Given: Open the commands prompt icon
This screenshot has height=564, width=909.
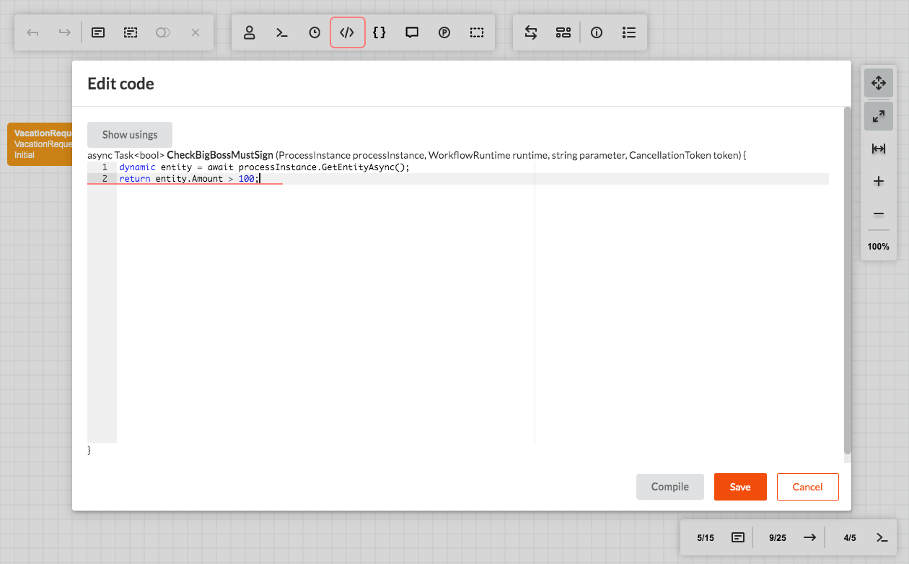Looking at the screenshot, I should (x=282, y=32).
